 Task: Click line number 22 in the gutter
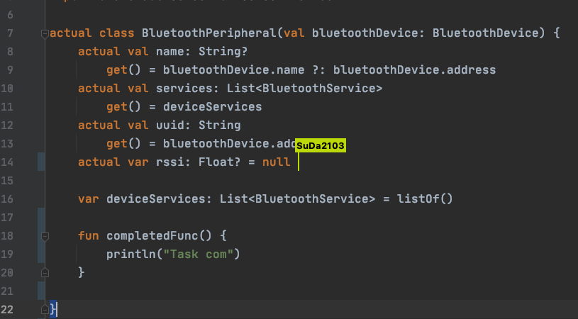tap(7, 309)
